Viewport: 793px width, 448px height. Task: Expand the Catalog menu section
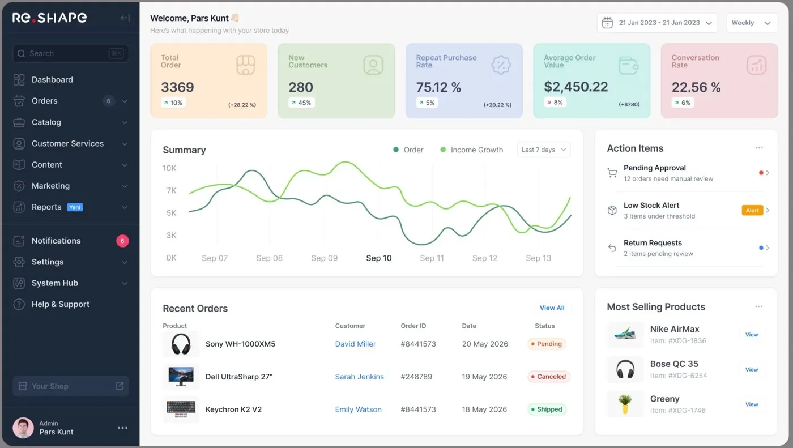(71, 122)
